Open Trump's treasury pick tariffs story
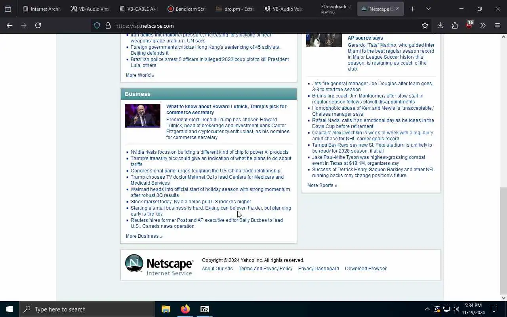This screenshot has height=317, width=507. coord(211,161)
